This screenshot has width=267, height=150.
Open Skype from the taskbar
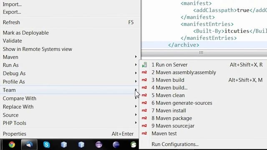46,145
